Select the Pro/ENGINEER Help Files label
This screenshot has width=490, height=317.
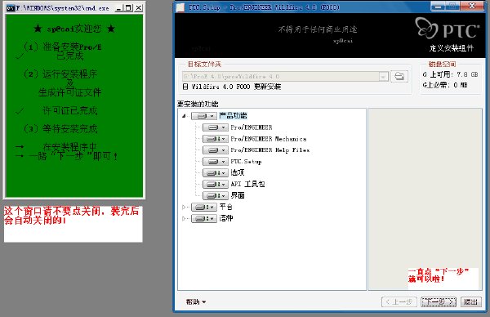tap(270, 150)
